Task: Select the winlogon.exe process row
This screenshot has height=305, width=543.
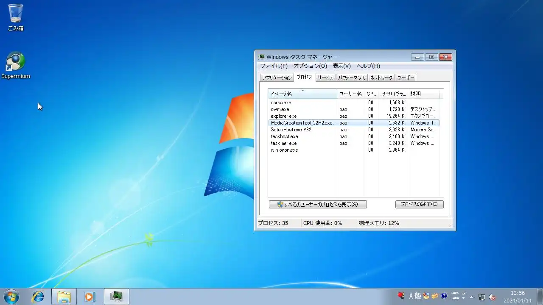Action: point(354,150)
